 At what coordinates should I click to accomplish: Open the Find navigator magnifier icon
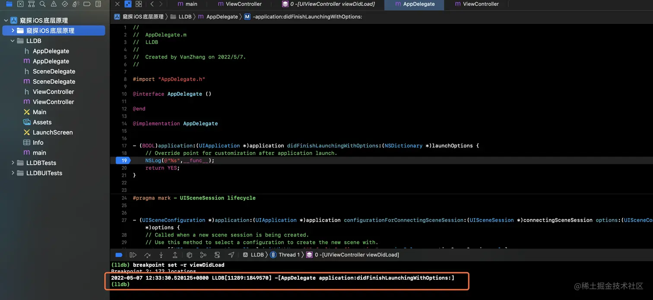(x=42, y=4)
